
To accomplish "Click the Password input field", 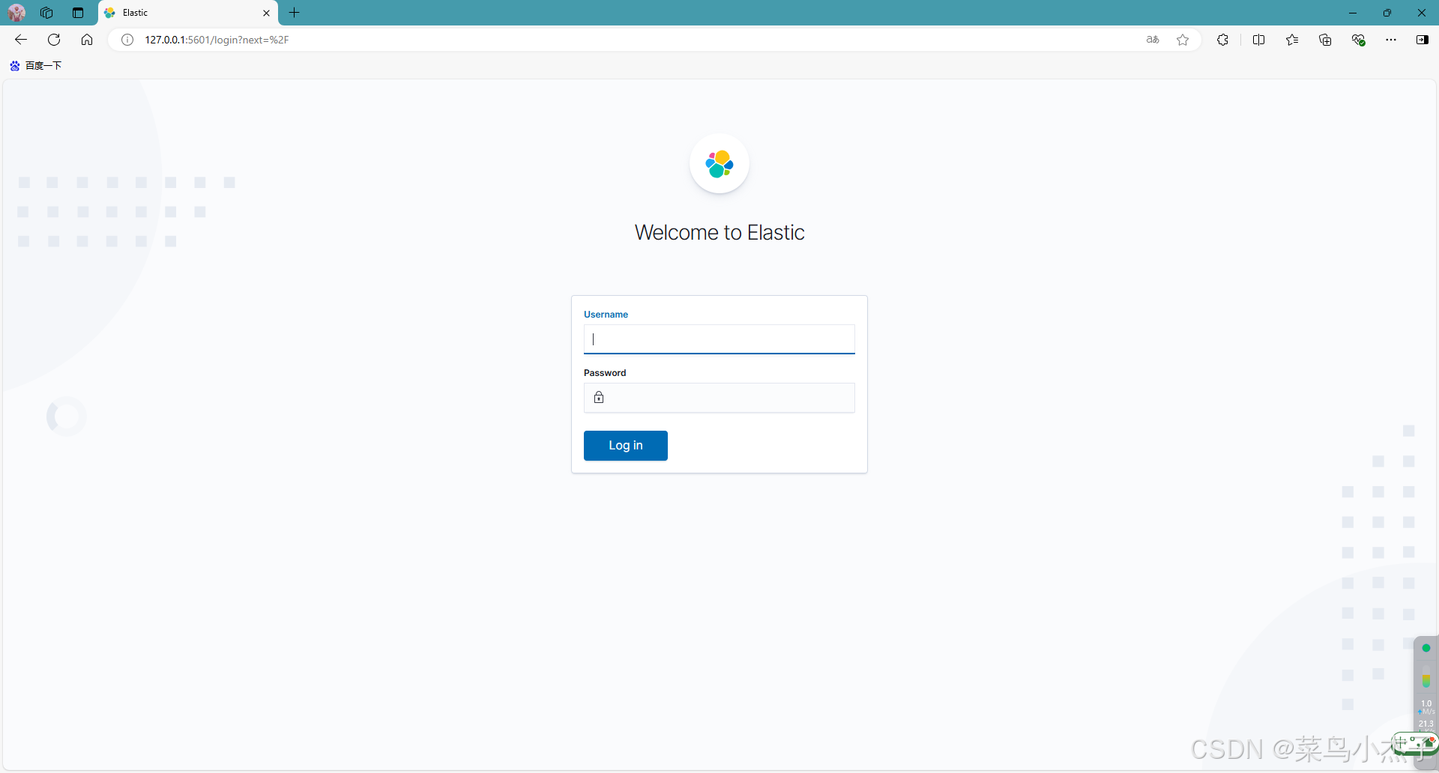I will point(719,398).
